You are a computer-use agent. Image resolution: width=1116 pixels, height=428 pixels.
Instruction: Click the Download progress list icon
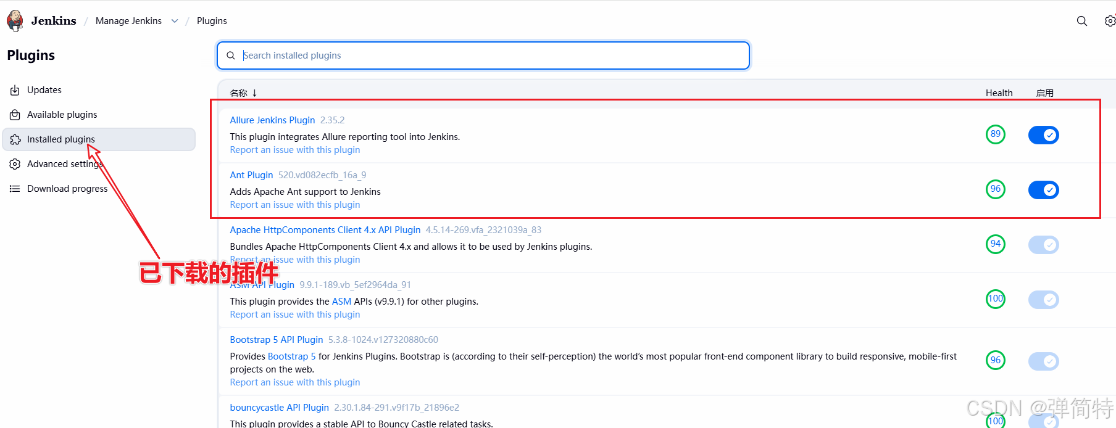tap(15, 189)
